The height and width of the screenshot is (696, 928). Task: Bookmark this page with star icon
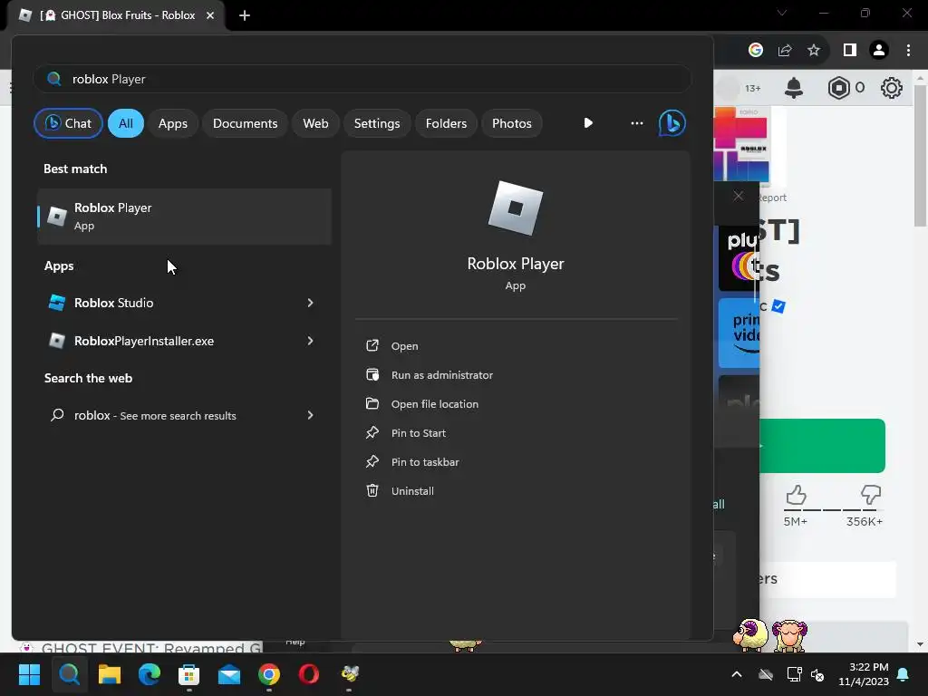[x=815, y=51]
